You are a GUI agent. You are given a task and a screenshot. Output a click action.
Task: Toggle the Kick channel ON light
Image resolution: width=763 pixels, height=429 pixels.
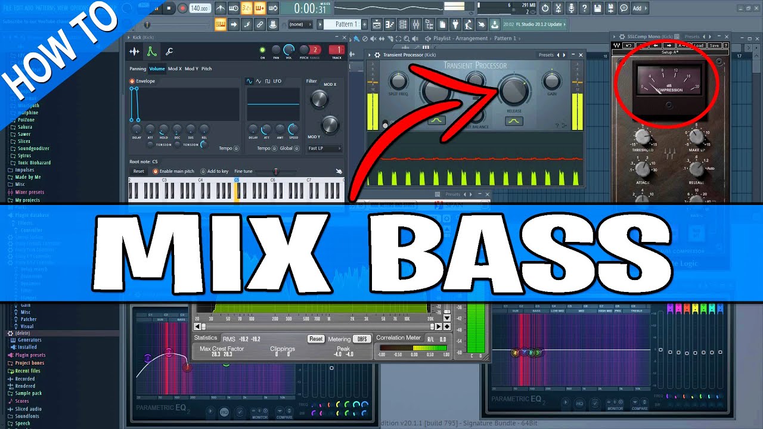(262, 50)
